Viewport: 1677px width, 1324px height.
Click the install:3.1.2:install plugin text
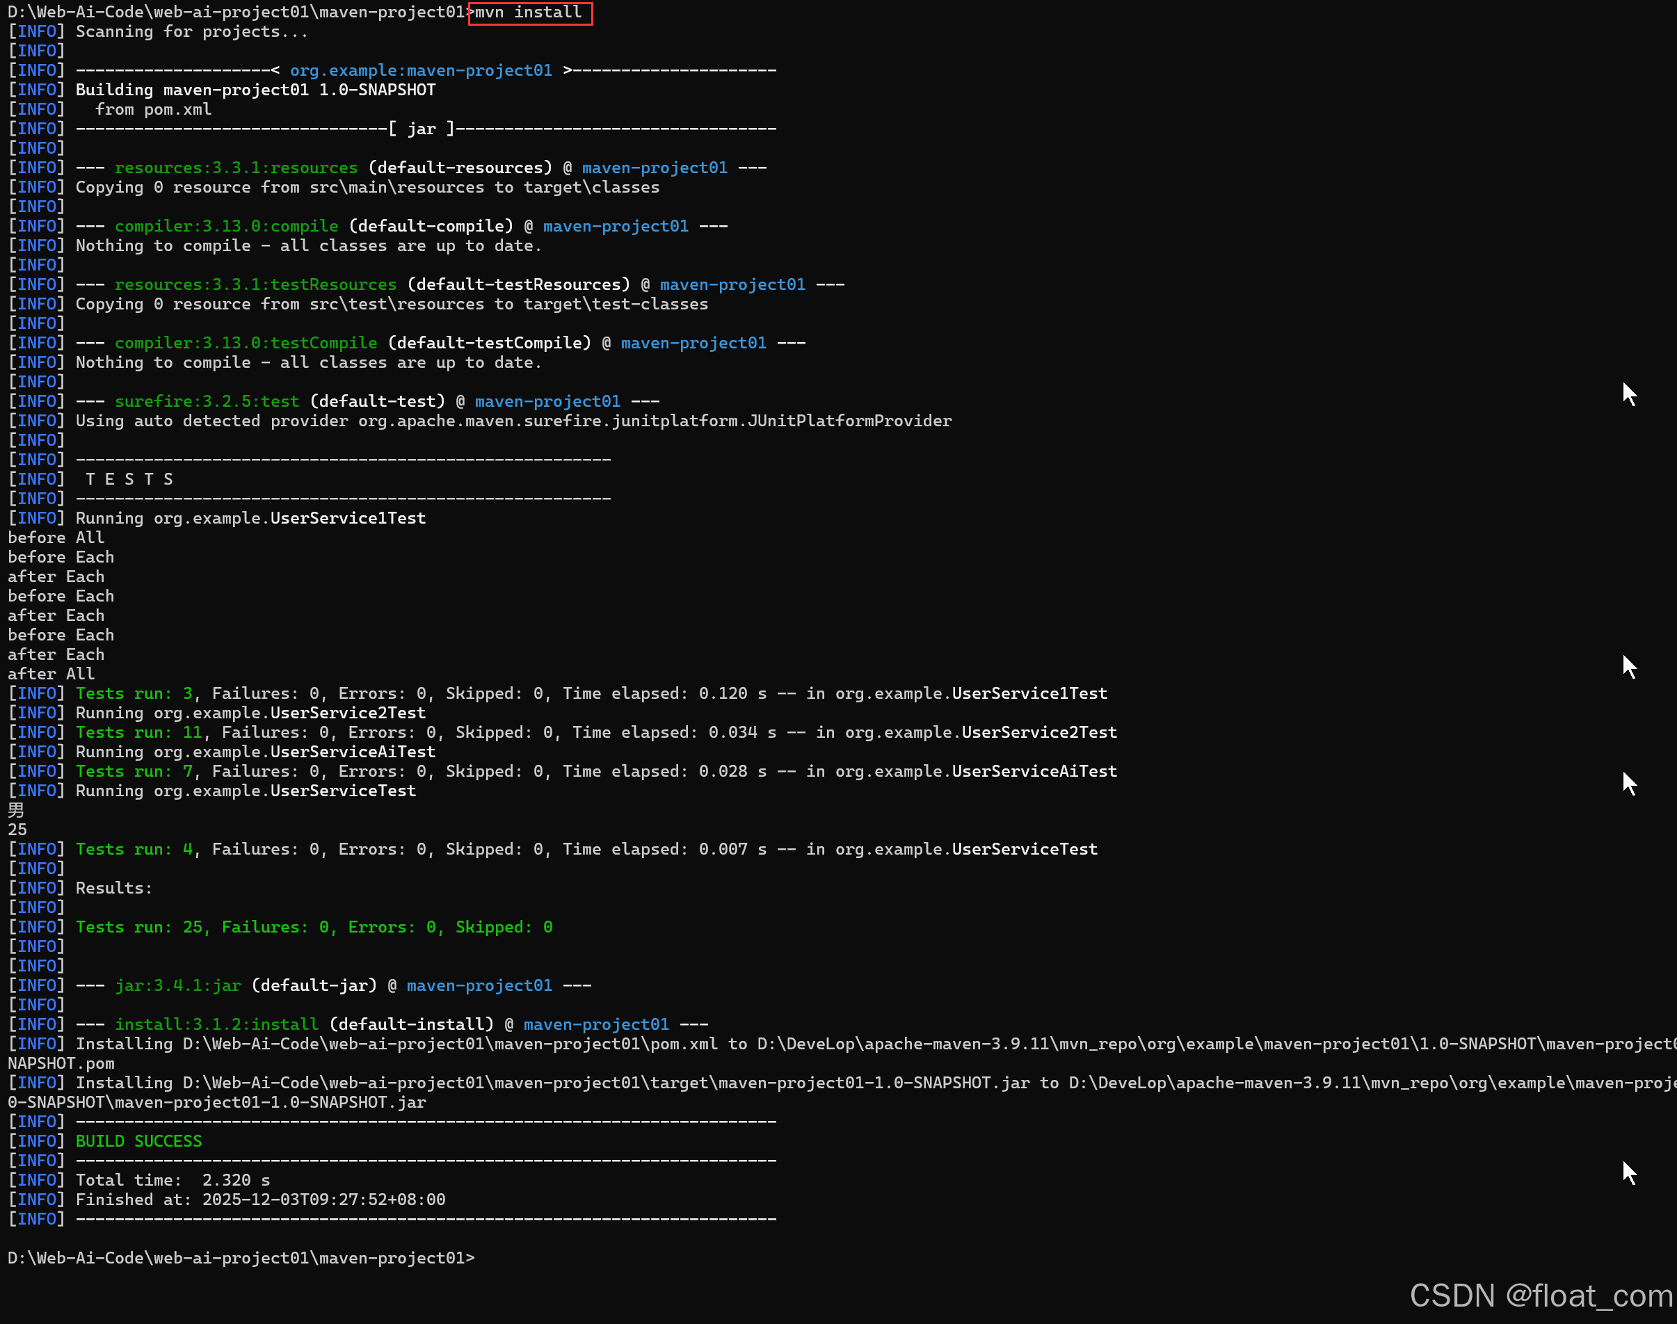216,1025
